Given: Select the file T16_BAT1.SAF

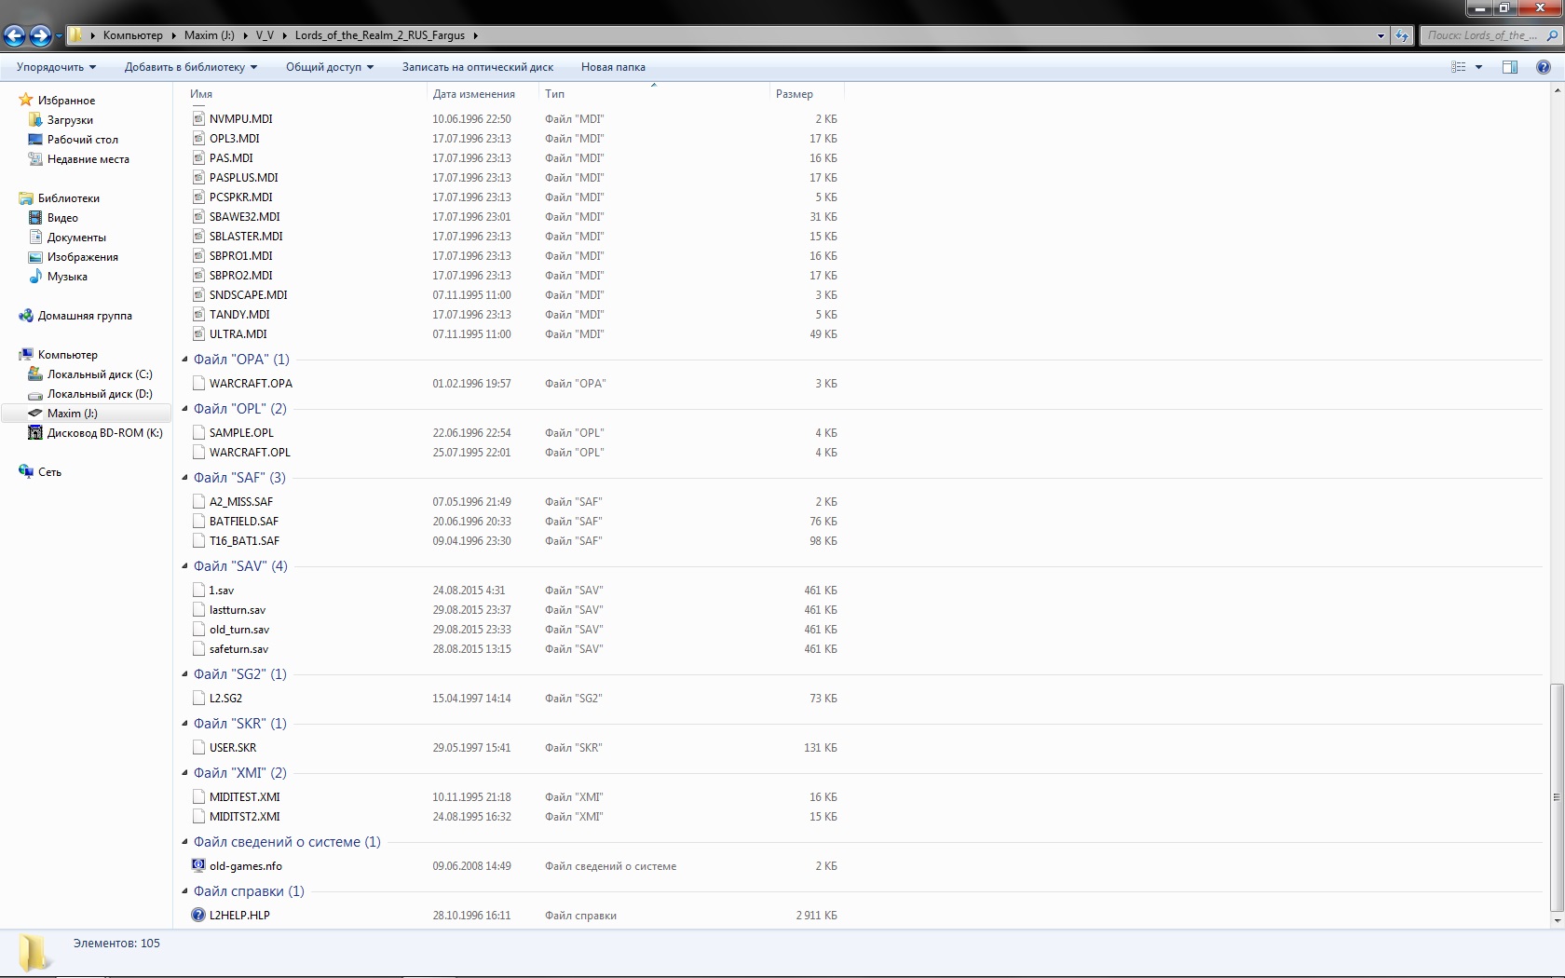Looking at the screenshot, I should click(244, 540).
